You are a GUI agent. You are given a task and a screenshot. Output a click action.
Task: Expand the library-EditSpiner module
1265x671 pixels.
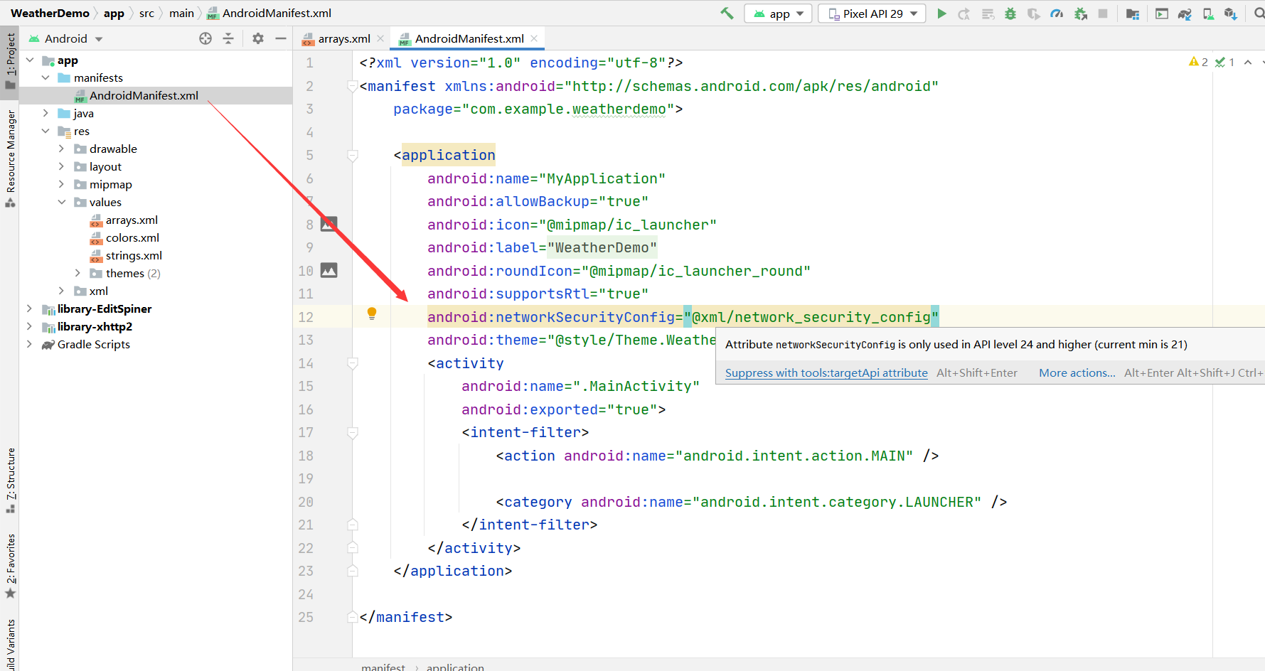29,308
